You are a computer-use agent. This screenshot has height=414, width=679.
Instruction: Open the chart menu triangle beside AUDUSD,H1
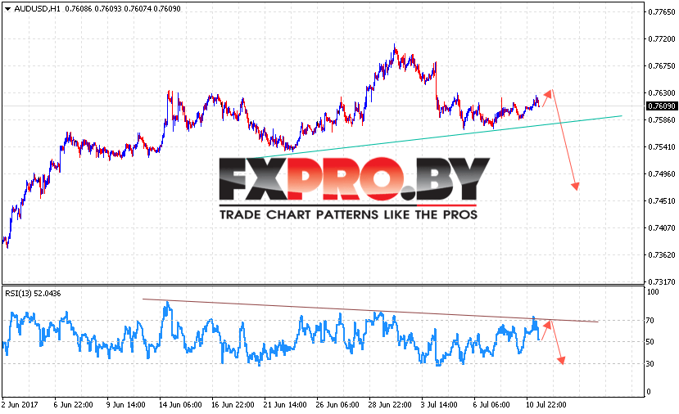coord(7,9)
